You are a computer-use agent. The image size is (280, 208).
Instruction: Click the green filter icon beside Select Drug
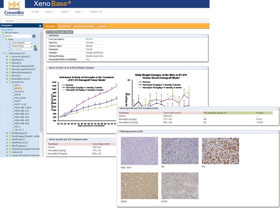coord(35,46)
